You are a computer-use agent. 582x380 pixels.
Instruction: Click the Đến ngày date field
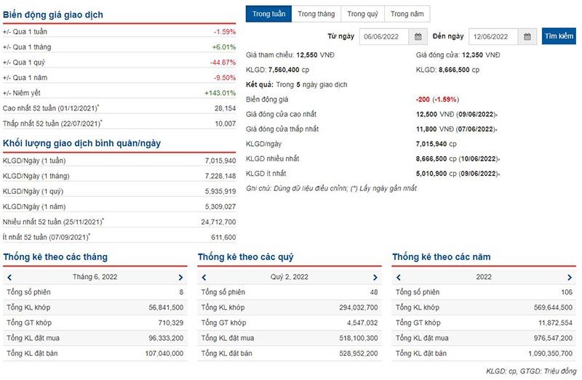tap(493, 36)
